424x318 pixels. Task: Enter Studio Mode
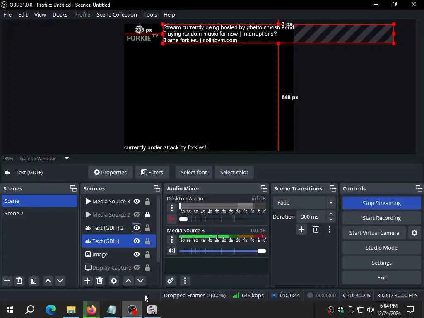pos(381,248)
